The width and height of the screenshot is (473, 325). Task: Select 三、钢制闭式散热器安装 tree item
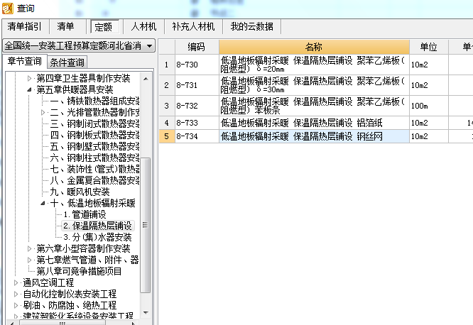(x=94, y=123)
